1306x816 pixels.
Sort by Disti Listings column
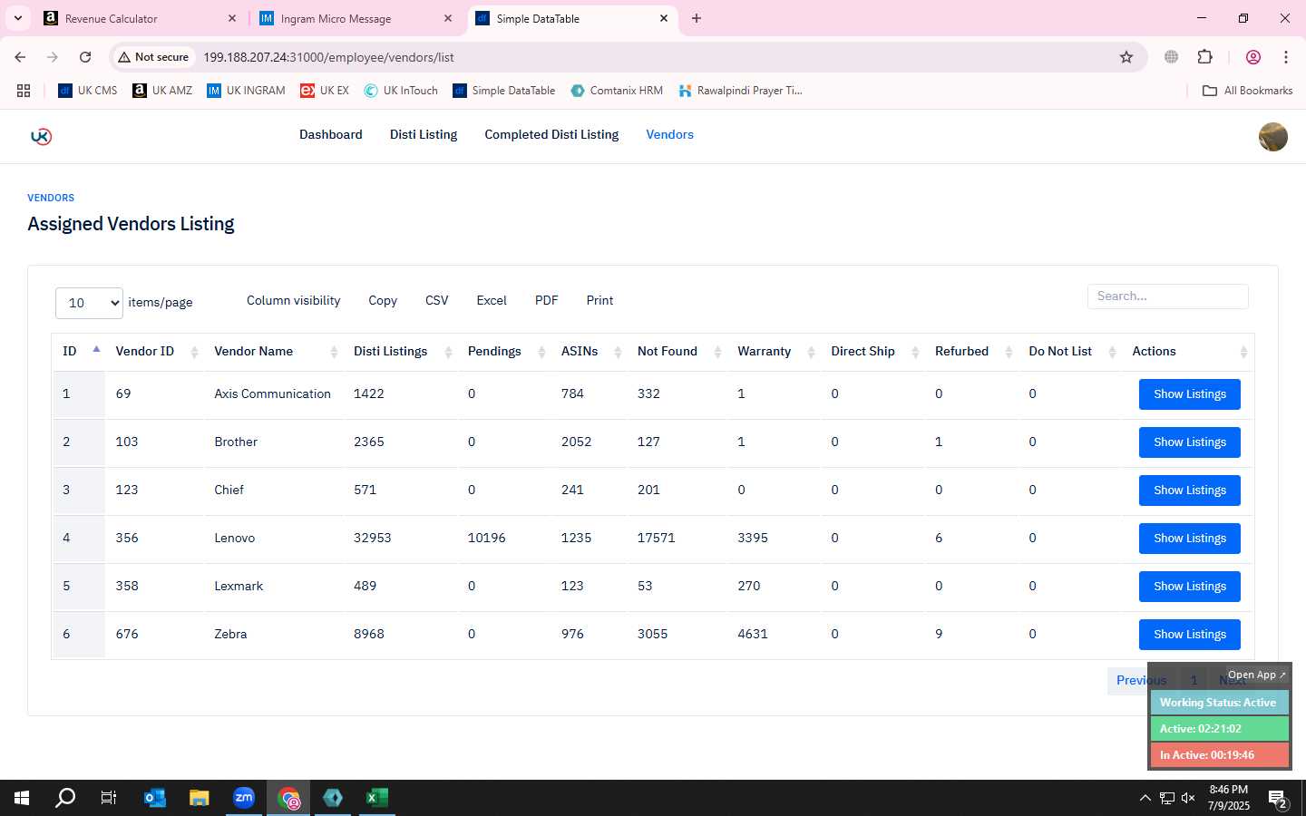(401, 352)
